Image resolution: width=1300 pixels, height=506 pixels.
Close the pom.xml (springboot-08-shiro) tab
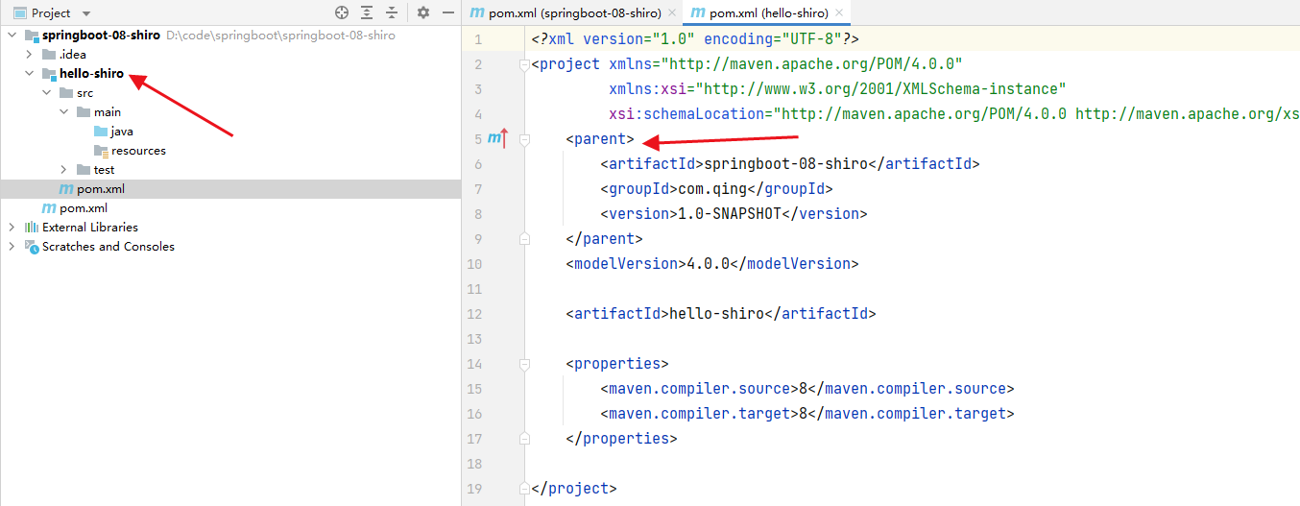click(670, 13)
